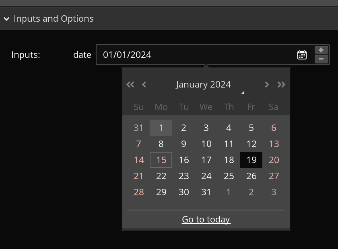Pick Saturday January 27
Image resolution: width=338 pixels, height=249 pixels.
[274, 176]
